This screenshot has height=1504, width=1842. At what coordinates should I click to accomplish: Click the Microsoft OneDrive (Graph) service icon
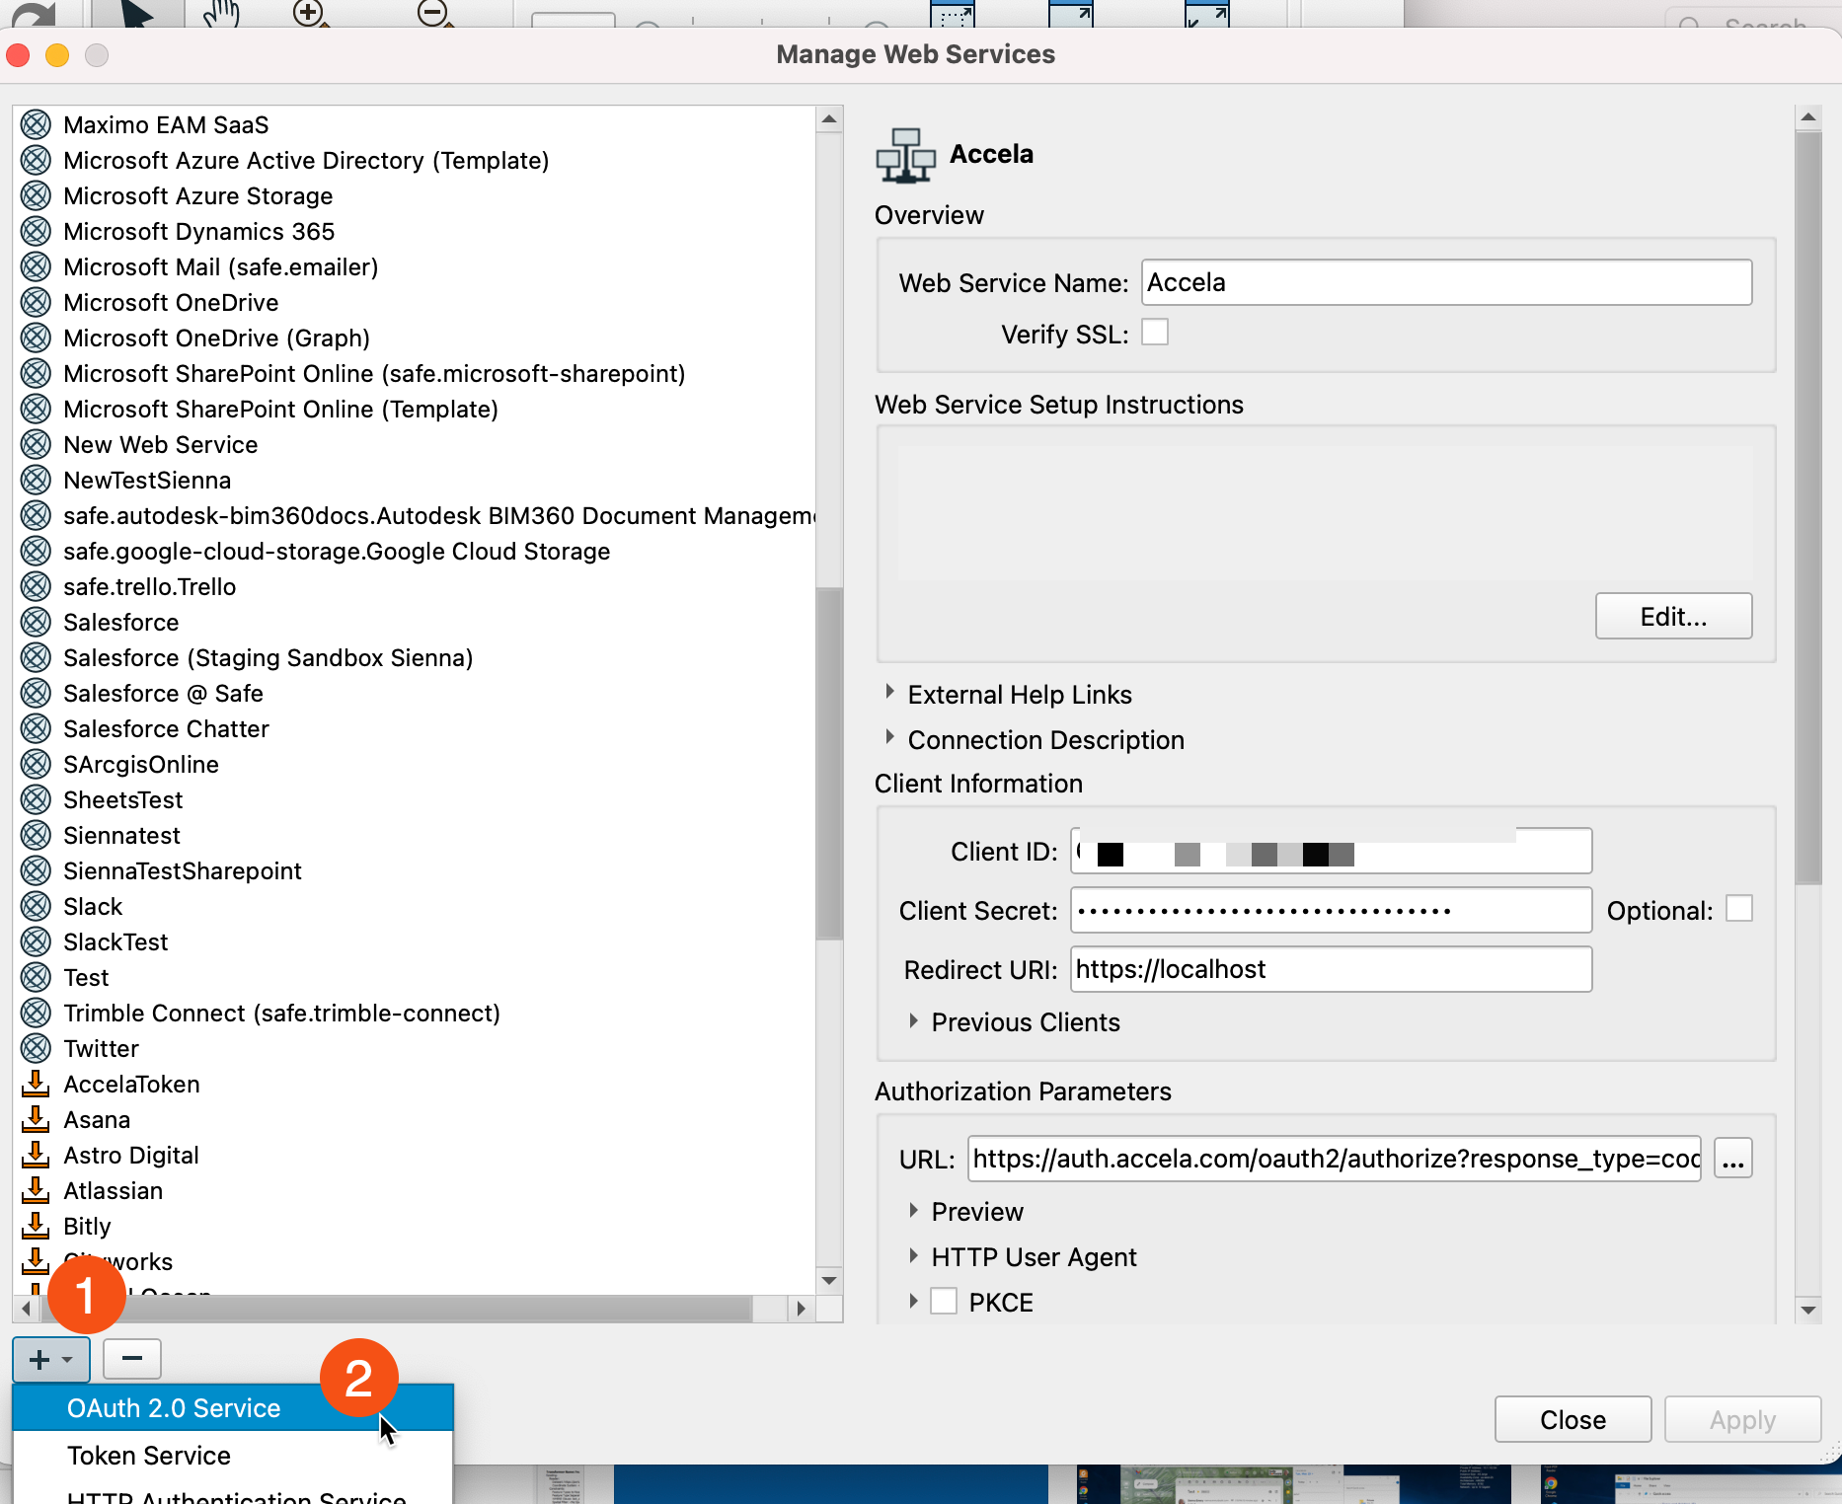[x=36, y=338]
